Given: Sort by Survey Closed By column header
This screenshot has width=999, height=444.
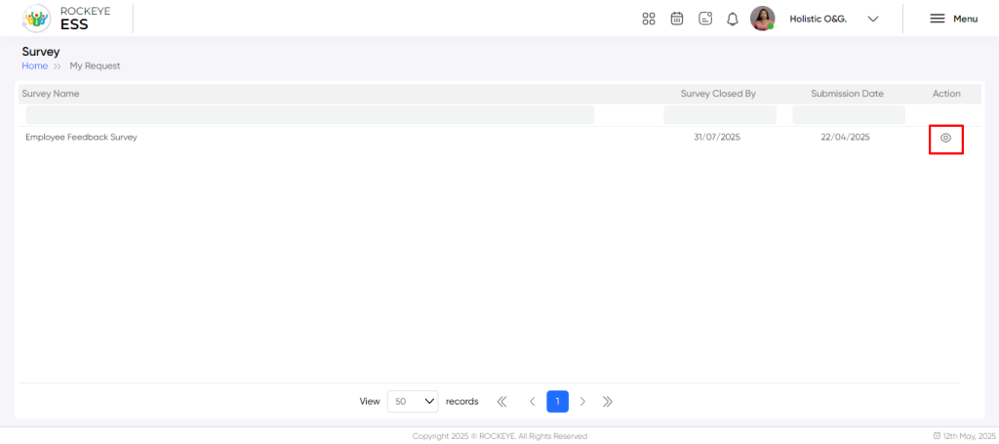Looking at the screenshot, I should (x=718, y=94).
